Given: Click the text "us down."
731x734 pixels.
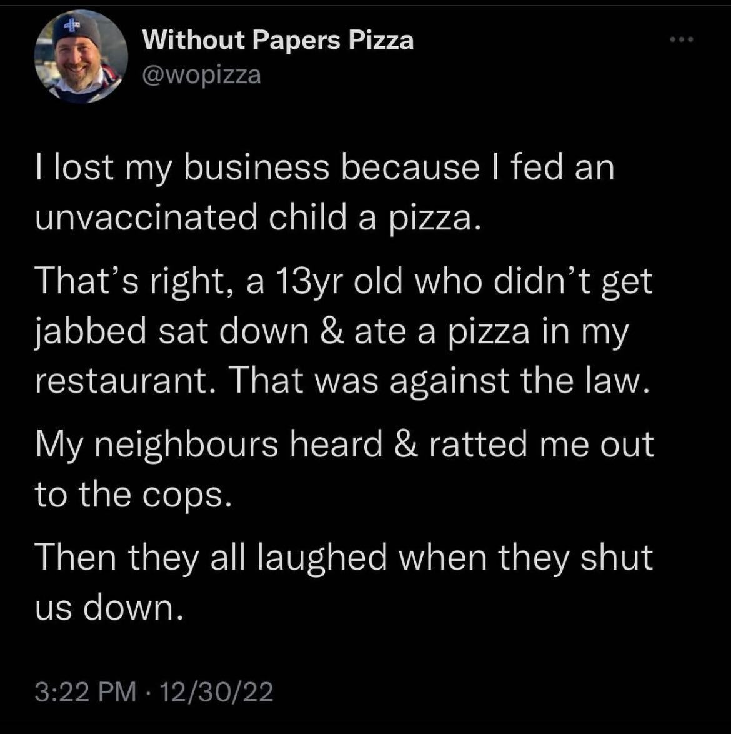Looking at the screenshot, I should click(109, 606).
